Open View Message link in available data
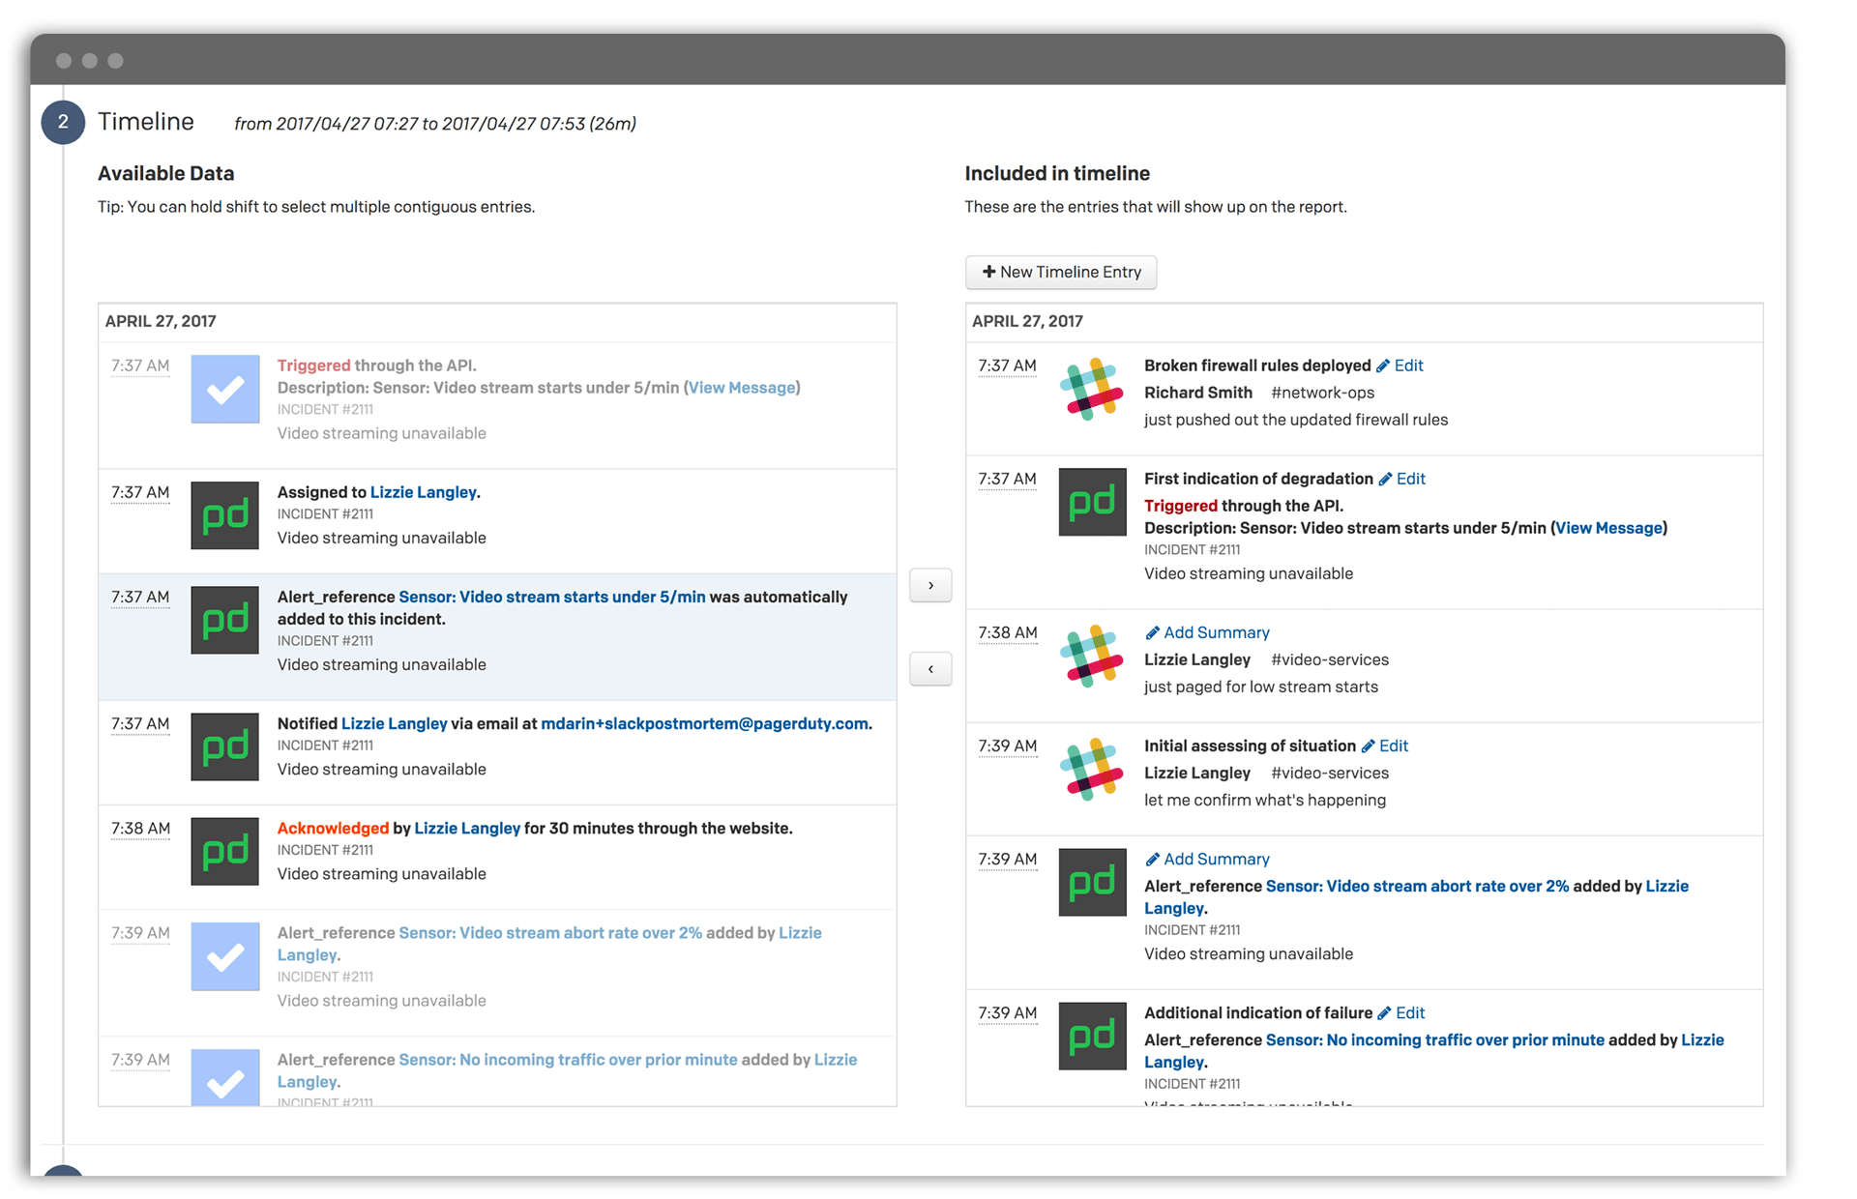Image resolution: width=1857 pixels, height=1199 pixels. tap(742, 388)
